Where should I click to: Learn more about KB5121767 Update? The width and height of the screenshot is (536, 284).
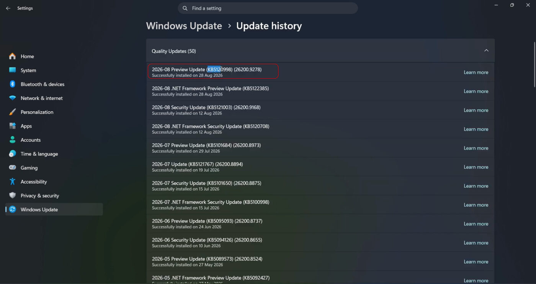[x=476, y=167]
